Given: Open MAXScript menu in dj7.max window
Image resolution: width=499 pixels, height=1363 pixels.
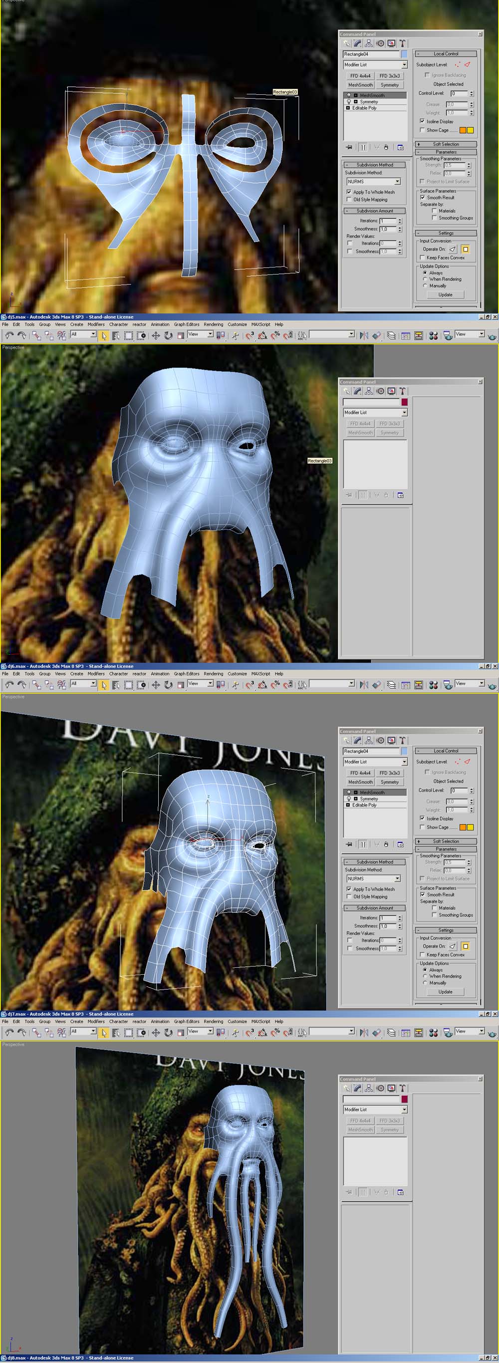Looking at the screenshot, I should (x=260, y=1021).
